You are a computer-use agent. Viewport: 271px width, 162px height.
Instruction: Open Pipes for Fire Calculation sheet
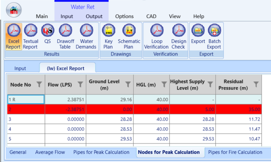235,152
